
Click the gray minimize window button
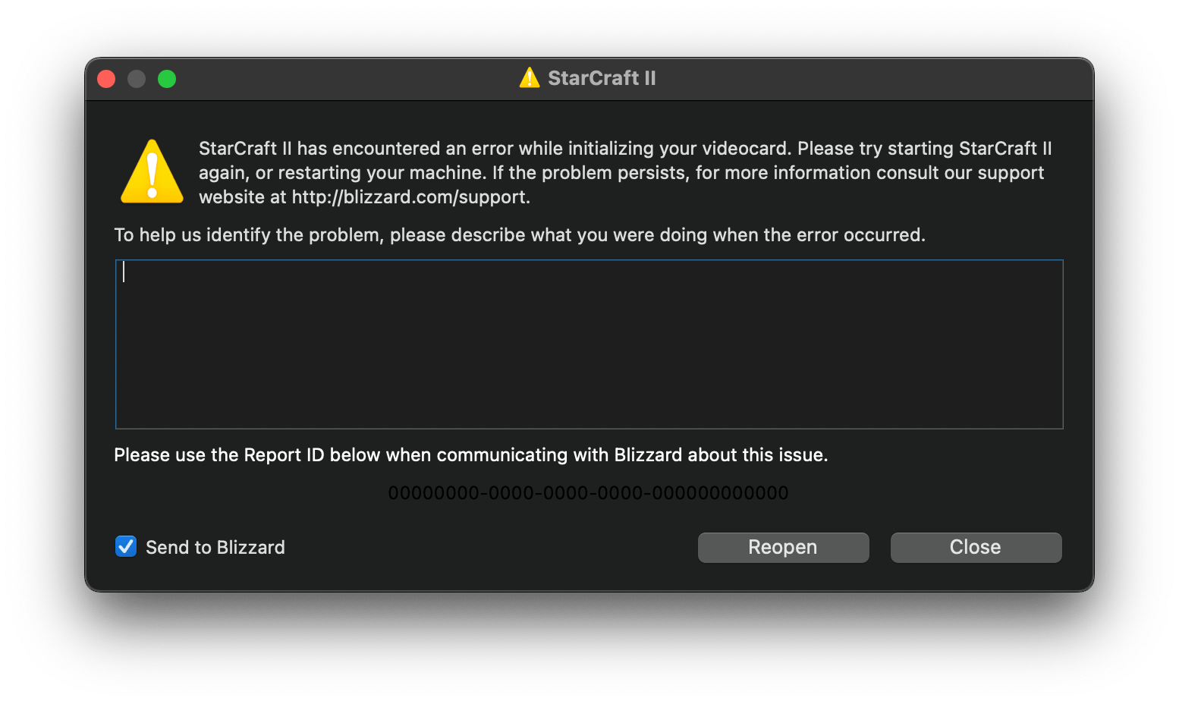[137, 79]
